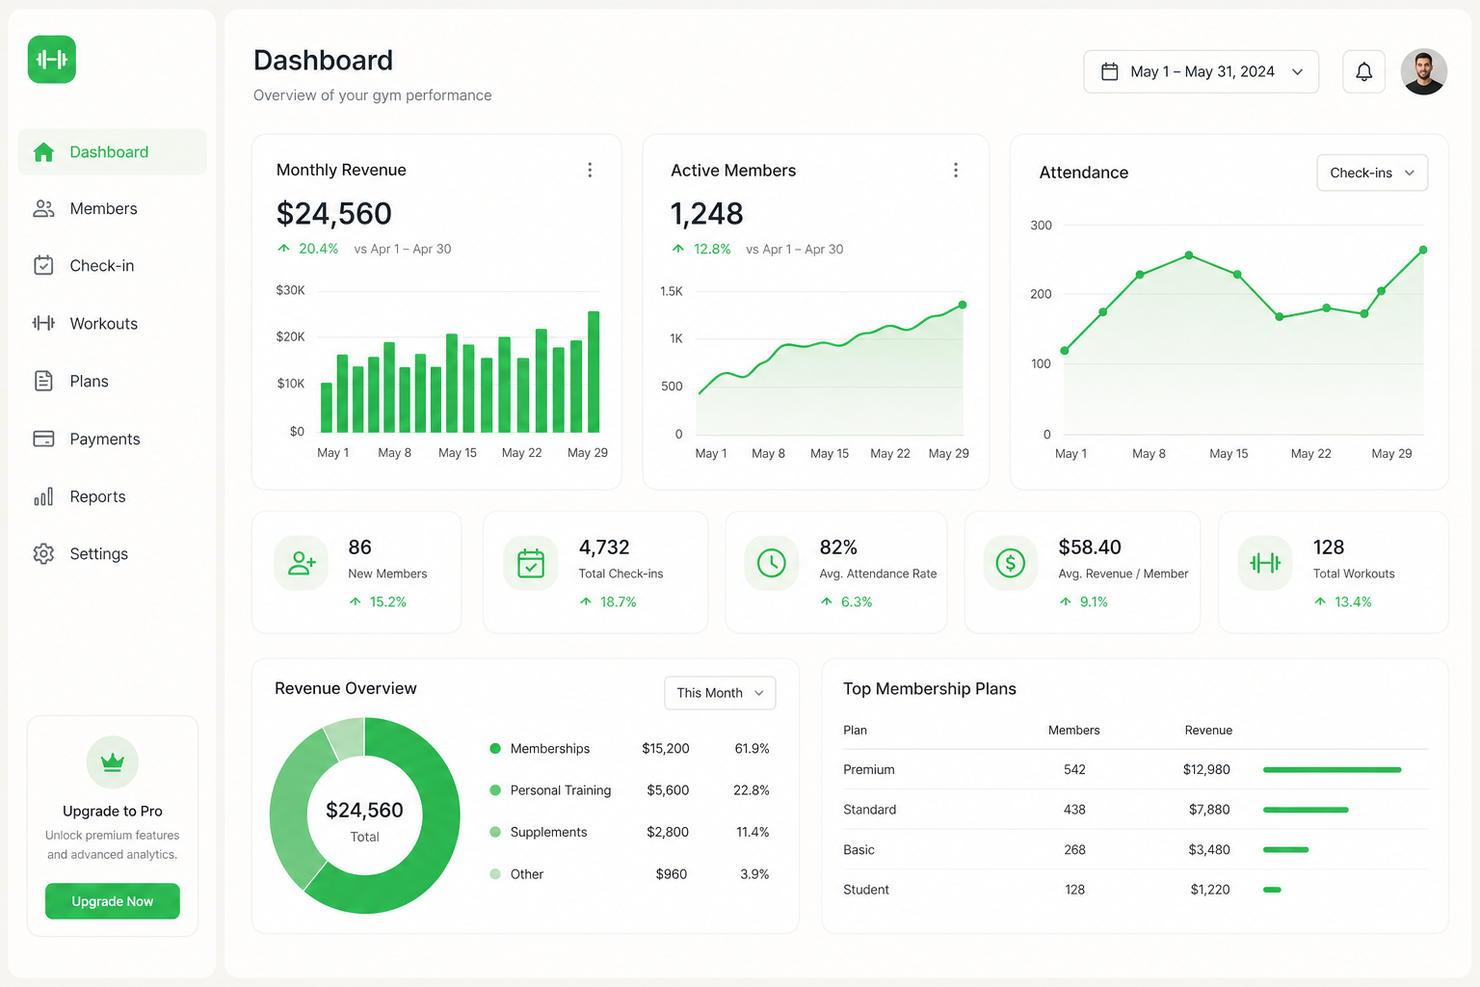Image resolution: width=1480 pixels, height=987 pixels.
Task: Open the Plans menu item
Action: click(113, 381)
